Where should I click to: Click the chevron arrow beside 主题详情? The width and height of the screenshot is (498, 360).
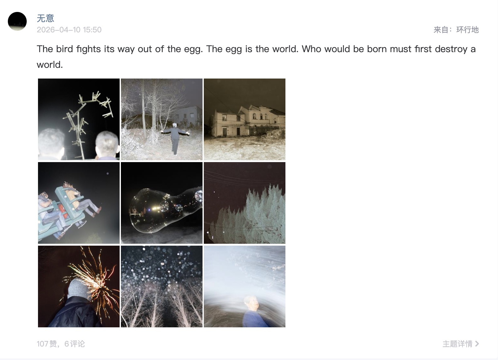point(477,344)
